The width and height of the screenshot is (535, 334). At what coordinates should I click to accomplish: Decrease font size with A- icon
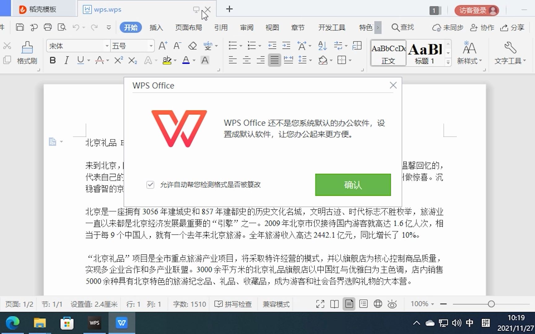coord(177,46)
